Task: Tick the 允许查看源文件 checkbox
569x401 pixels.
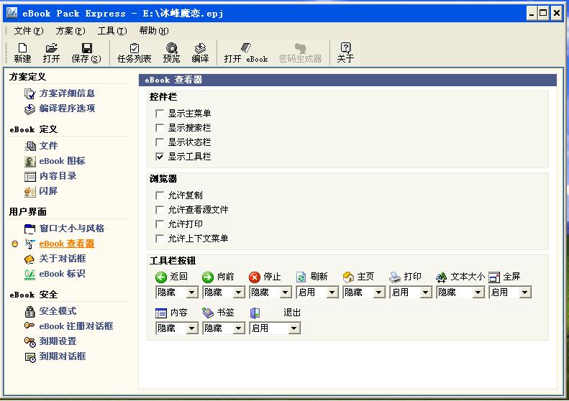Action: pyautogui.click(x=159, y=210)
